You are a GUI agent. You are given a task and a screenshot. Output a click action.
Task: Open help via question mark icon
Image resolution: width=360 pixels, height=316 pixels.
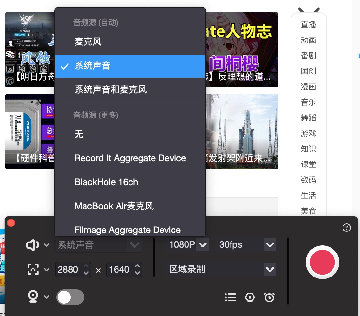point(346,228)
